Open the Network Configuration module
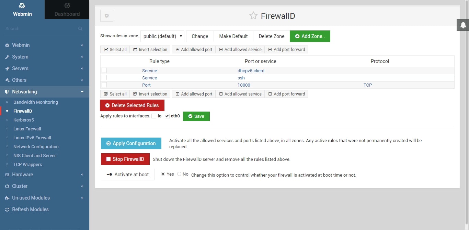 [36, 147]
